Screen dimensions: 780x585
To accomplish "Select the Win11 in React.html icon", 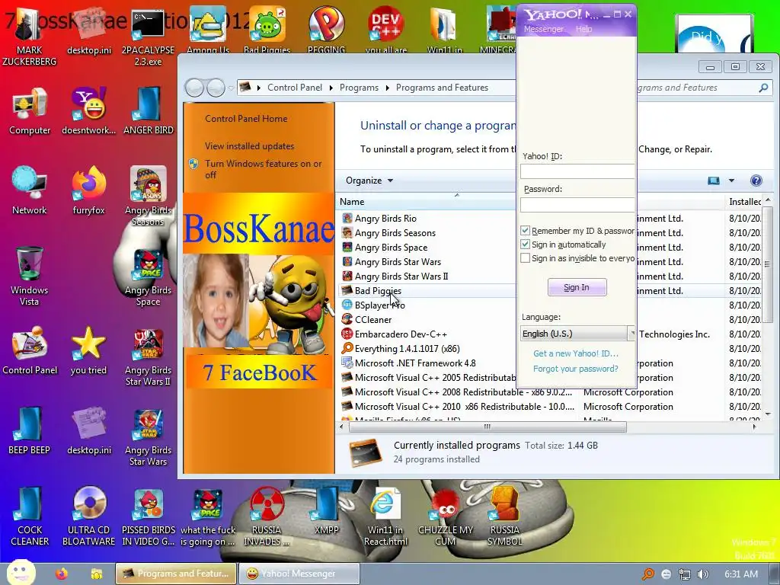I will pos(385,516).
